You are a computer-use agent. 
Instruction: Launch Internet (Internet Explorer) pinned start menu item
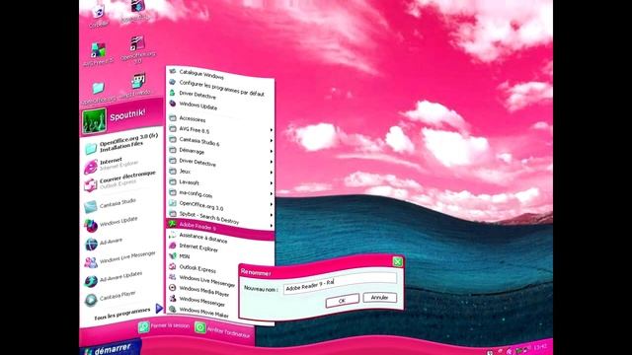pos(113,165)
